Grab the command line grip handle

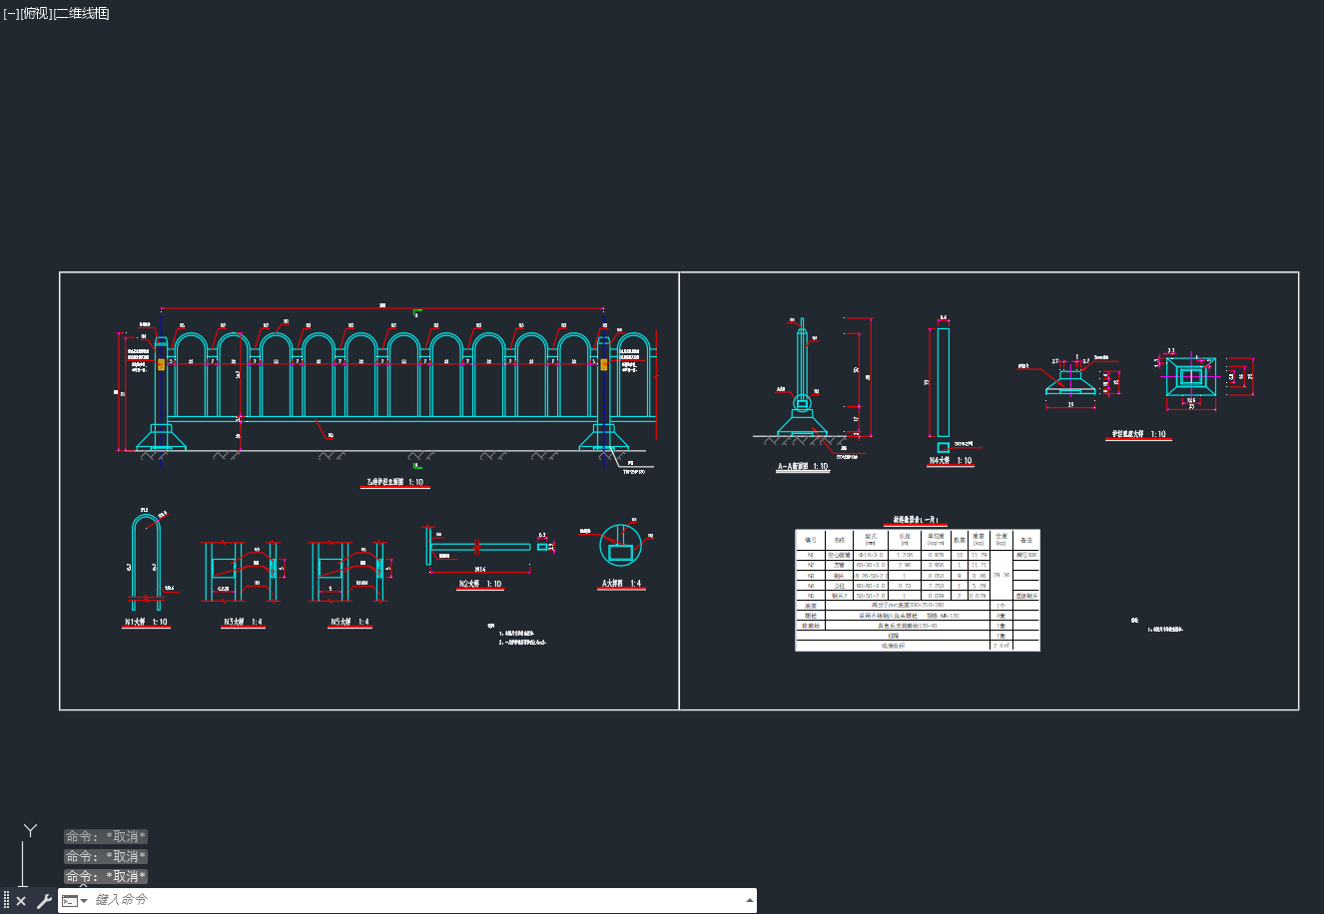tap(6, 901)
